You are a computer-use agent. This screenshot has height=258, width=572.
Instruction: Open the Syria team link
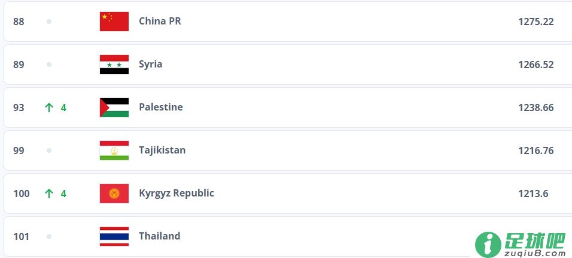click(x=150, y=64)
